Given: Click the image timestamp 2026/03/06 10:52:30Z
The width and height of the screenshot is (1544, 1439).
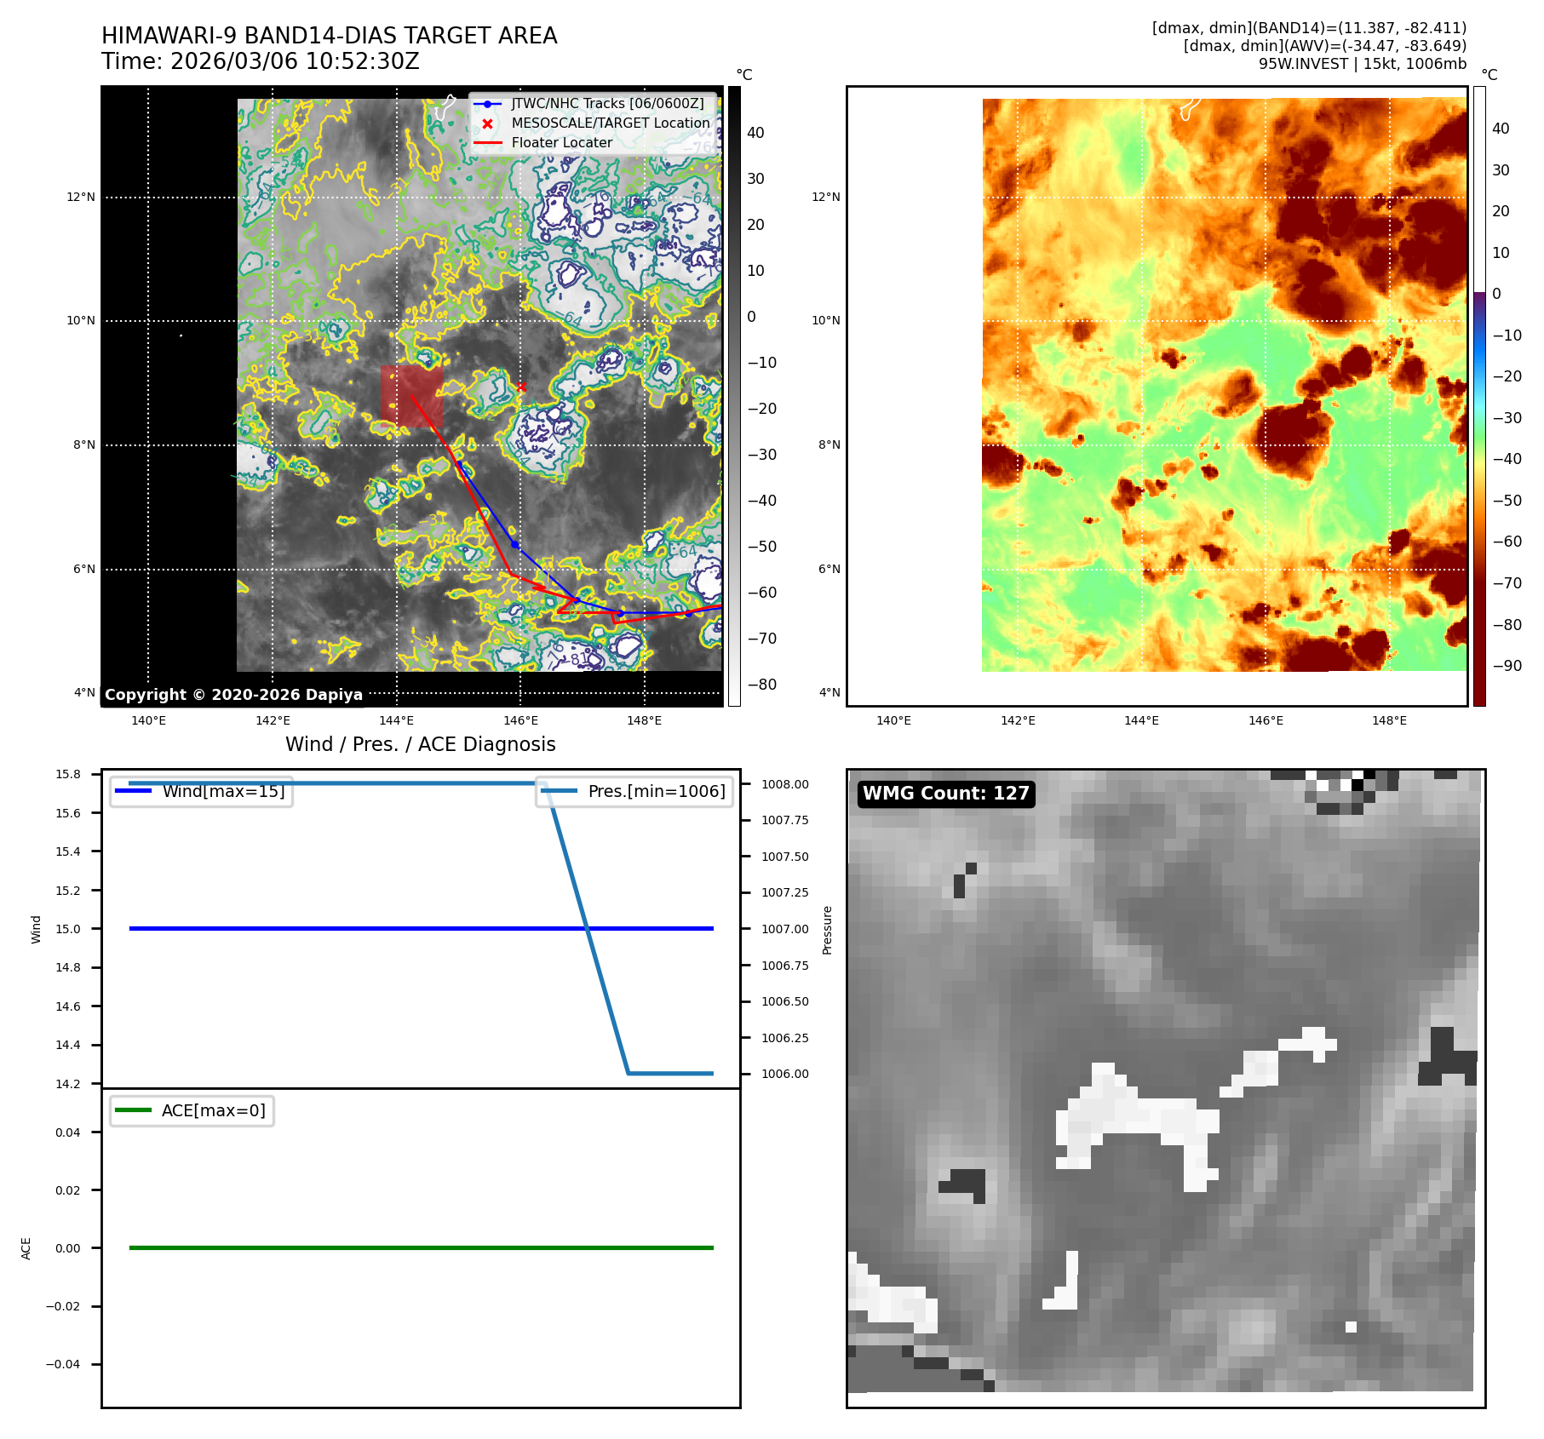Looking at the screenshot, I should (295, 61).
